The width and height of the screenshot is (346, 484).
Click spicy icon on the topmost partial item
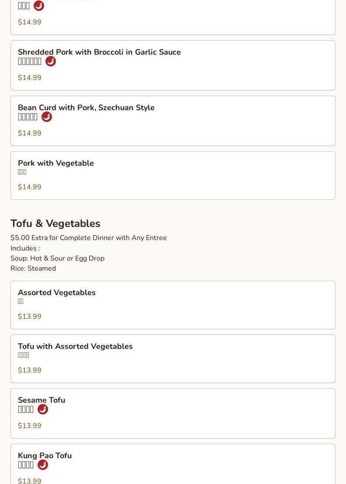click(x=39, y=6)
